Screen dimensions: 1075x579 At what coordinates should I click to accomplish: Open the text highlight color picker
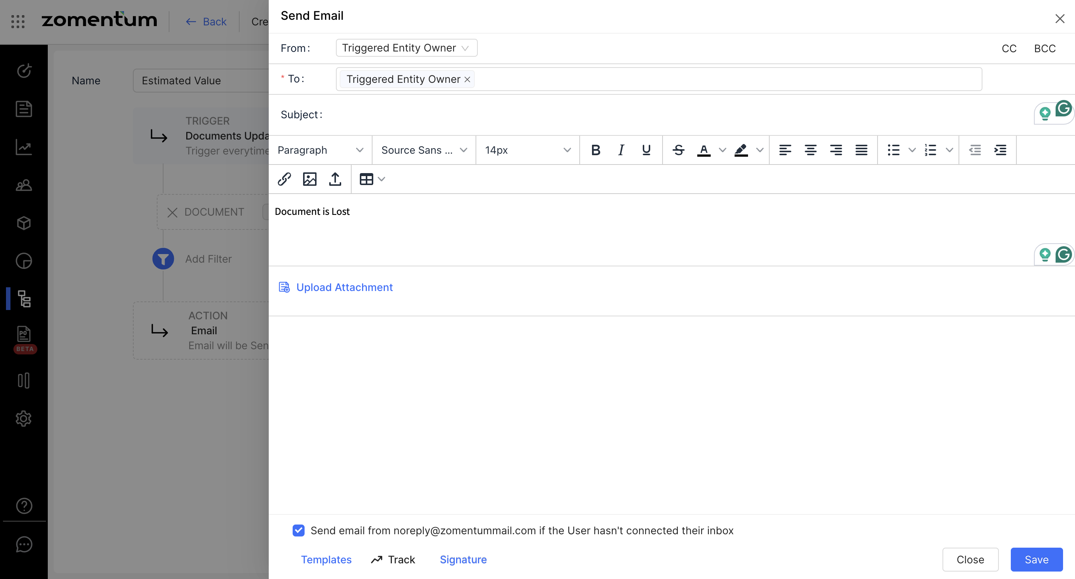tap(760, 150)
